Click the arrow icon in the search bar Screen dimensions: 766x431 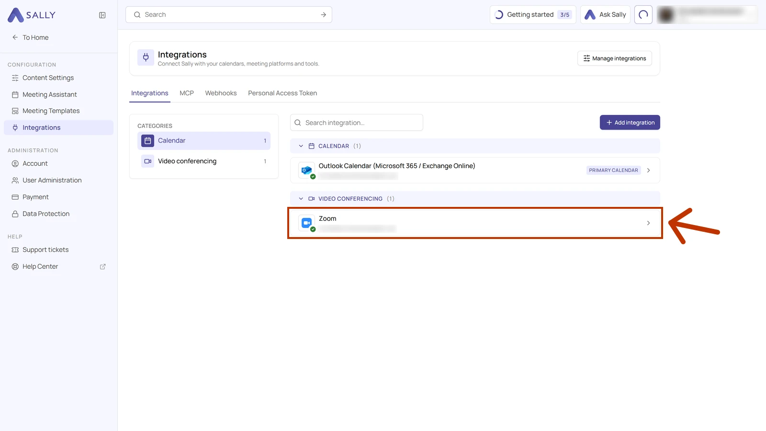(x=324, y=15)
